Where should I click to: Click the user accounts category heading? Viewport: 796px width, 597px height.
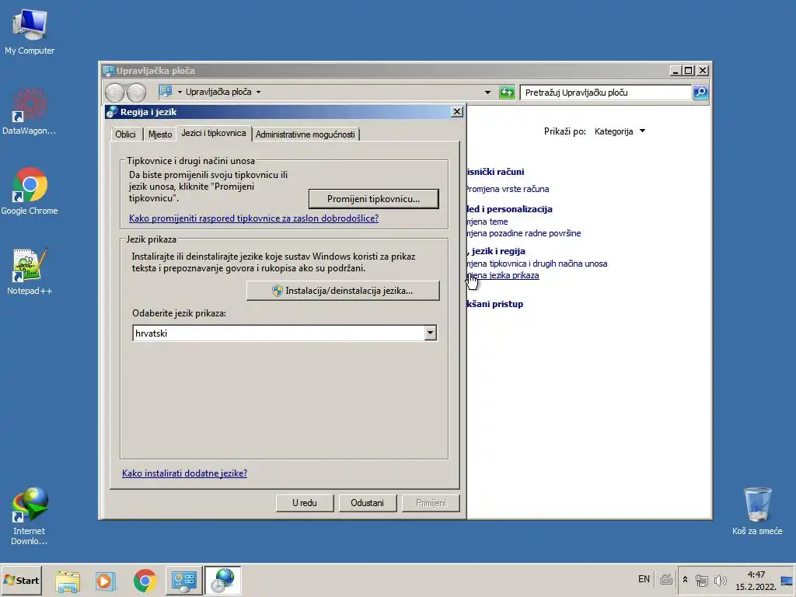495,172
